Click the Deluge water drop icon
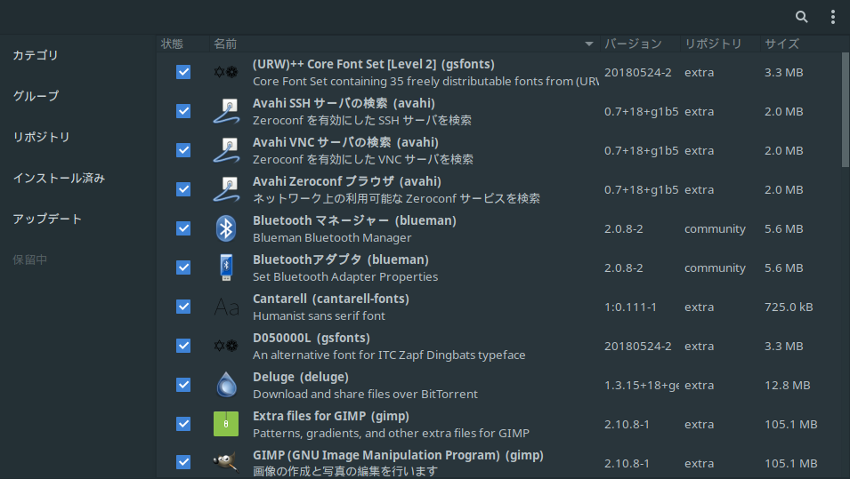Screen dimensions: 850x479 [x=227, y=385]
